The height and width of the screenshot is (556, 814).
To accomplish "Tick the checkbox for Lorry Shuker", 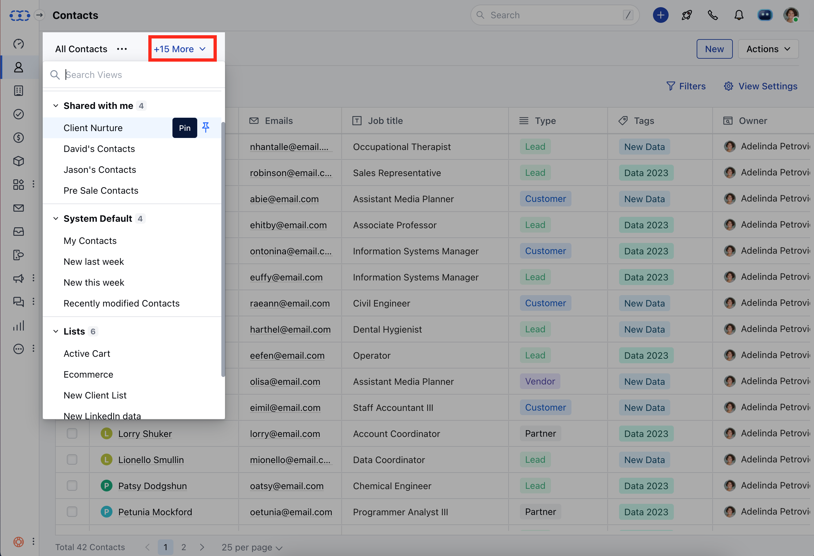I will click(x=72, y=433).
